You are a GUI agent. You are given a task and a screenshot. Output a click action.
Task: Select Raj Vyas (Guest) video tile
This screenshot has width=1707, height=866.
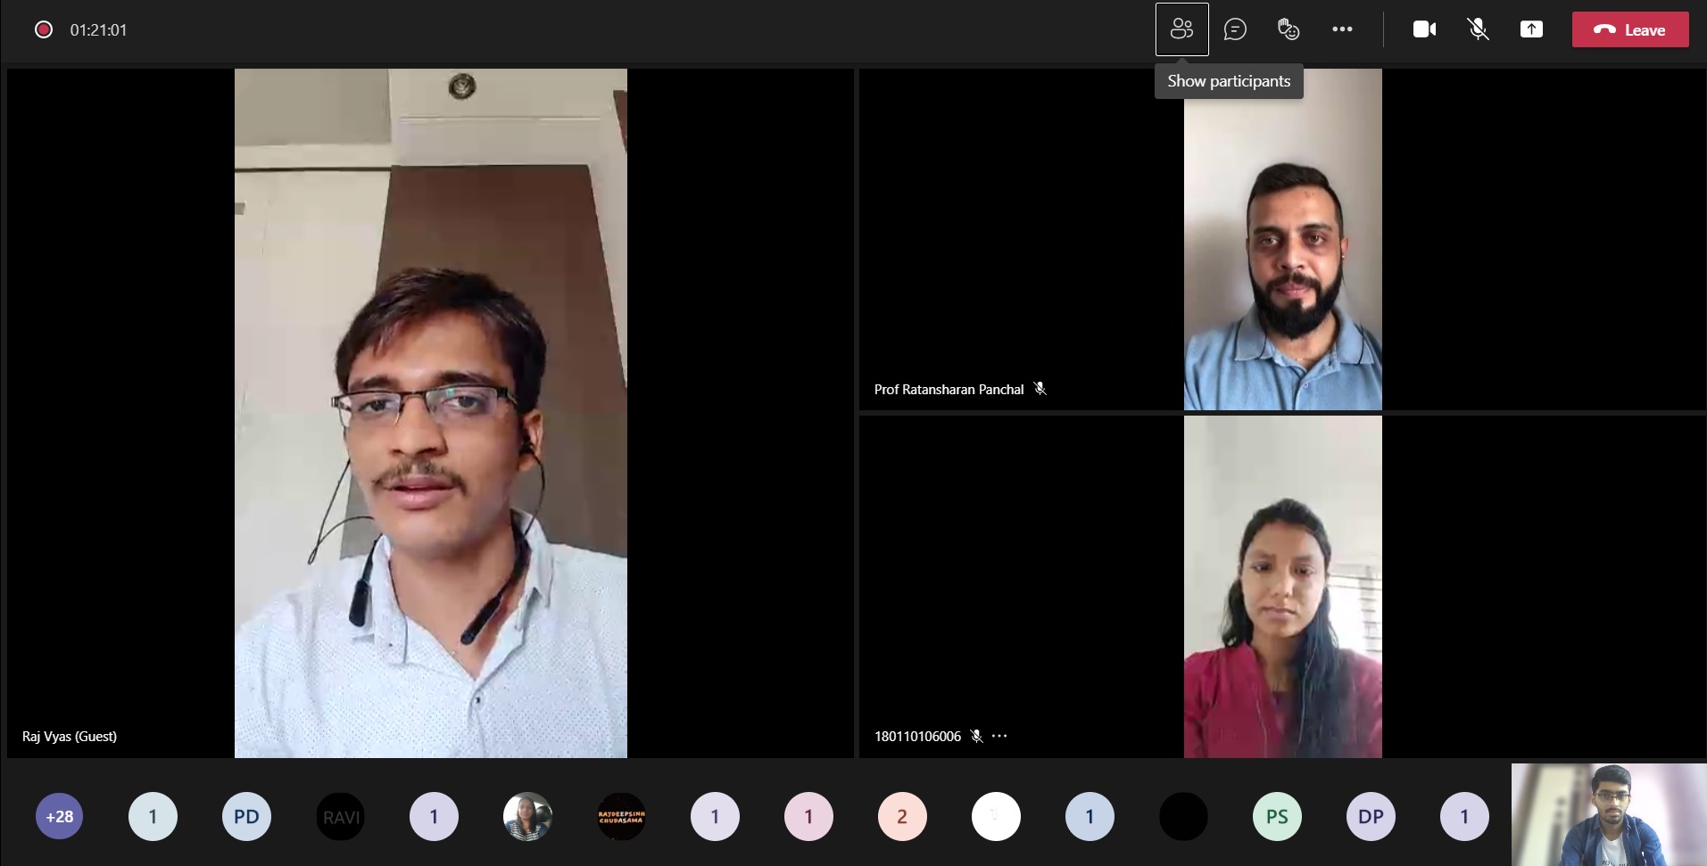click(430, 413)
